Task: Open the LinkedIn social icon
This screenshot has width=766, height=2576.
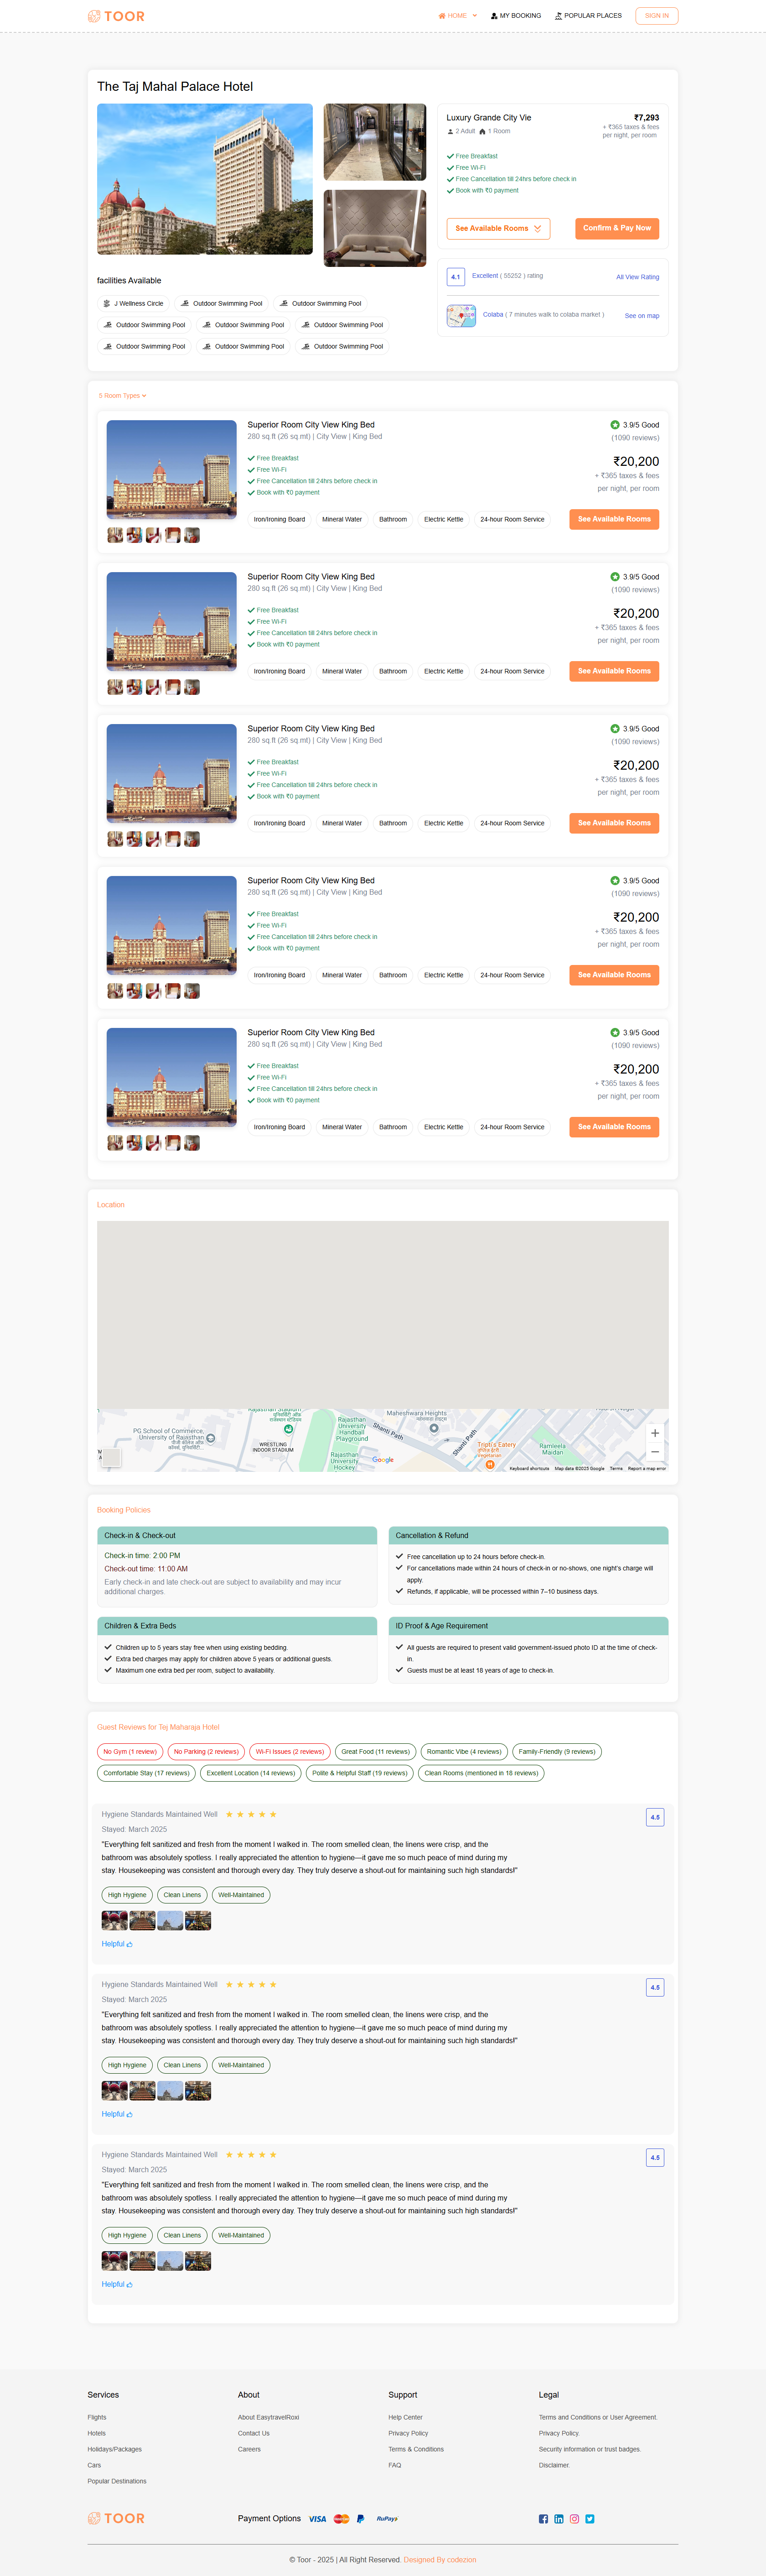Action: [559, 2519]
